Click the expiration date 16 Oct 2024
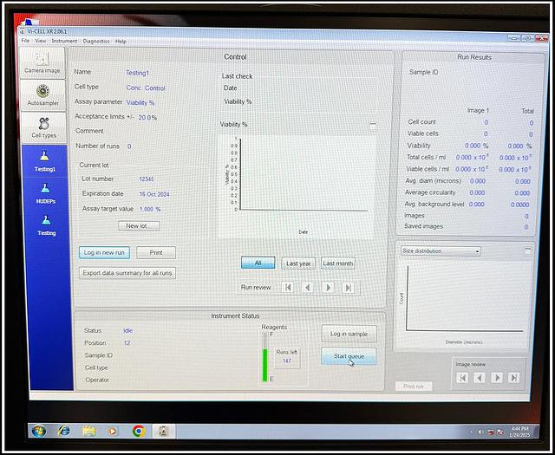The width and height of the screenshot is (555, 455). tap(154, 194)
